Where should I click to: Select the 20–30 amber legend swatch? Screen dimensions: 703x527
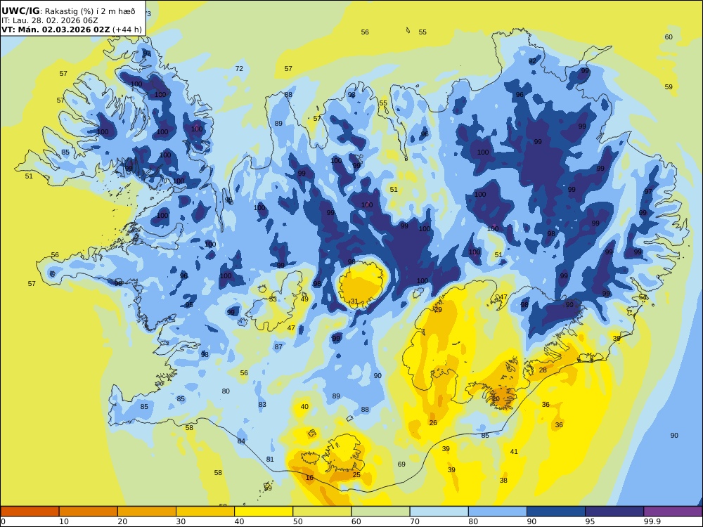click(x=147, y=512)
